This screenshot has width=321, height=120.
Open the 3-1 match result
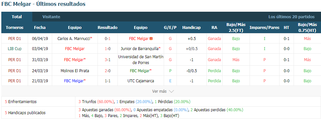[108, 60]
